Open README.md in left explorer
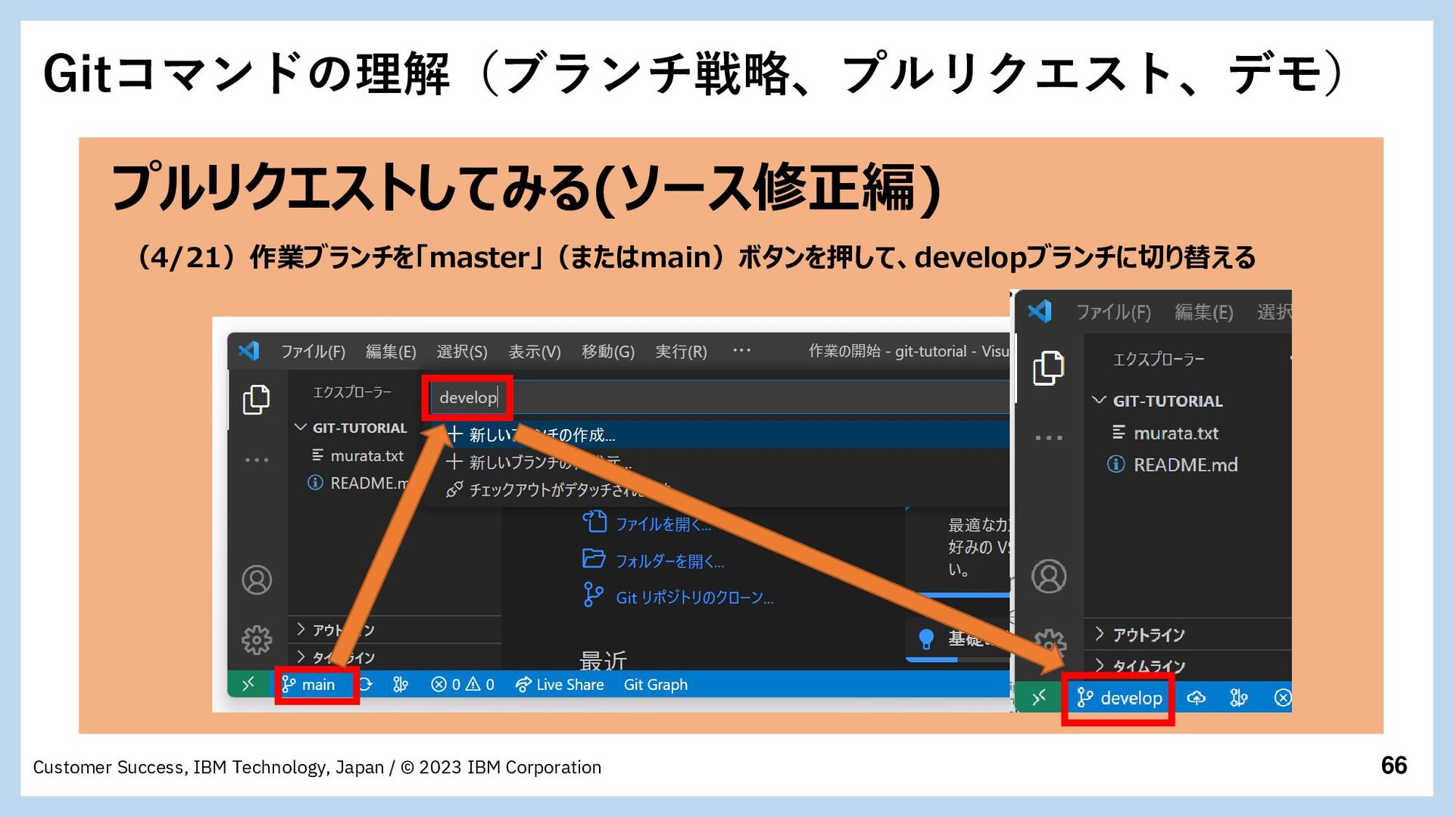The image size is (1454, 817). coord(358,483)
